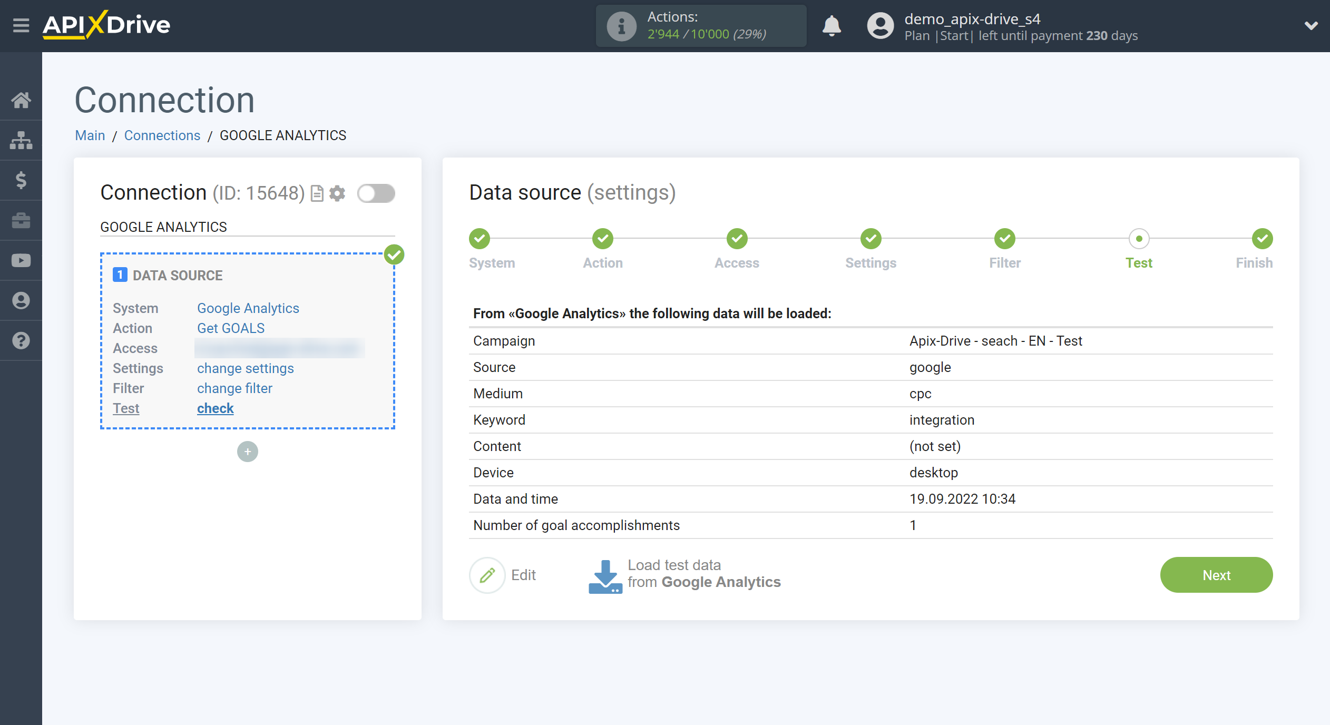
Task: Click the Next button
Action: point(1217,574)
